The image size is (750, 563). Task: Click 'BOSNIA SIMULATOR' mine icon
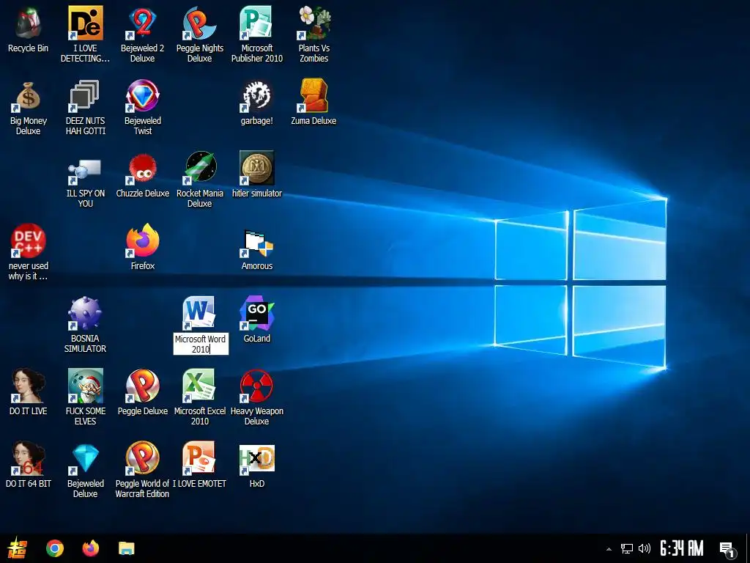click(x=85, y=314)
